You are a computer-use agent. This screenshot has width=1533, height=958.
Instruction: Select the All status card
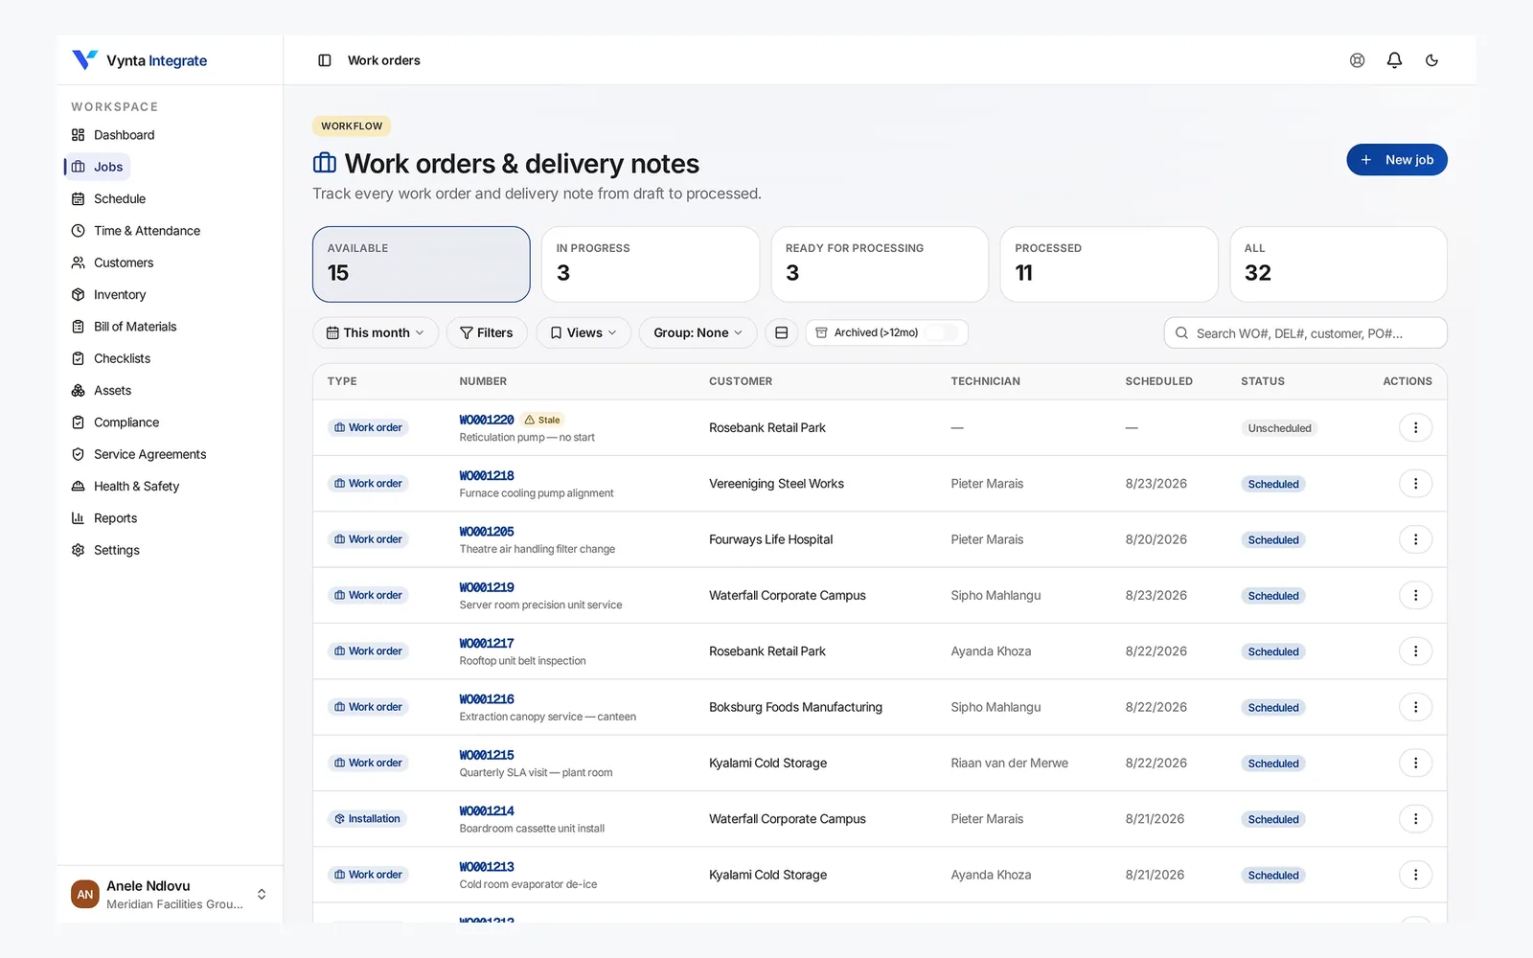[1338, 264]
